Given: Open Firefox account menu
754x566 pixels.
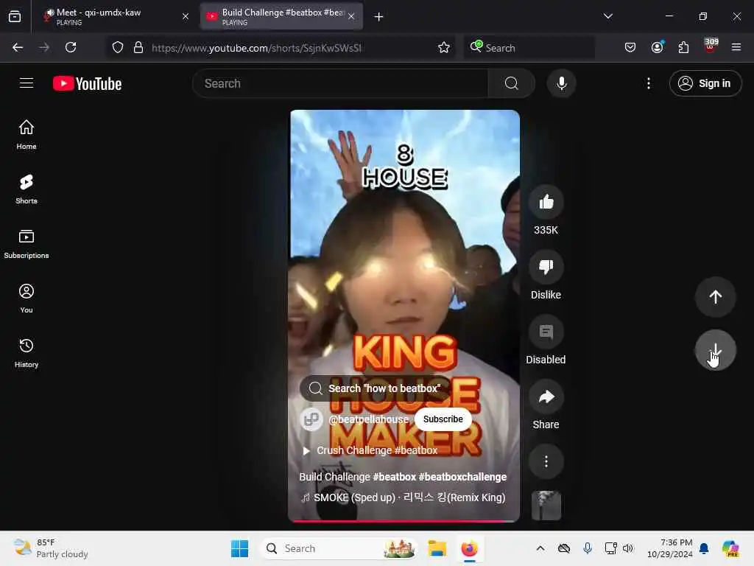Looking at the screenshot, I should pyautogui.click(x=657, y=47).
